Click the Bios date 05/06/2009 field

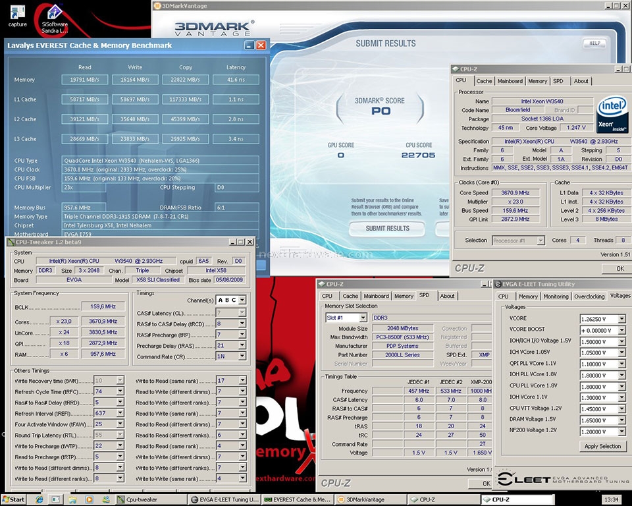pos(229,279)
